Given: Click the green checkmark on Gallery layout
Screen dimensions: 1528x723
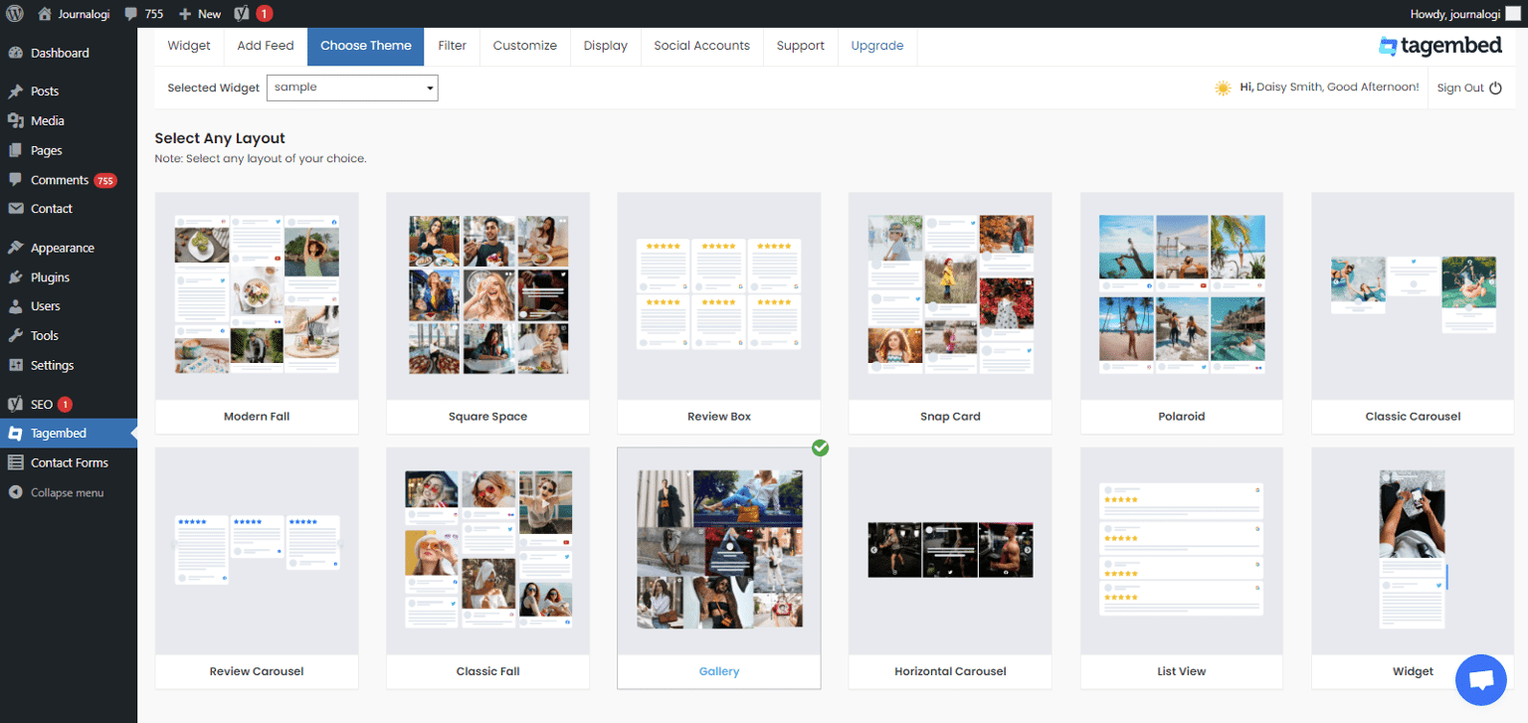Looking at the screenshot, I should tap(820, 448).
